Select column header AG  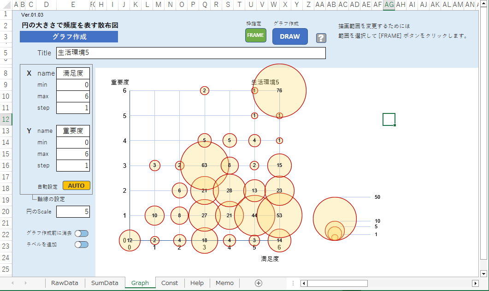tap(389, 5)
